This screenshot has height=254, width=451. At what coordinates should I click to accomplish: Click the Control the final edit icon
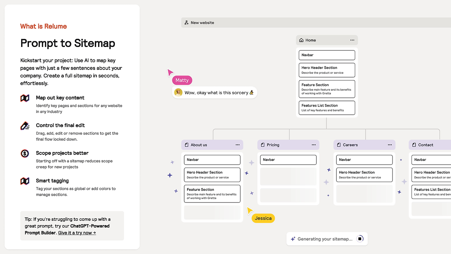[25, 126]
